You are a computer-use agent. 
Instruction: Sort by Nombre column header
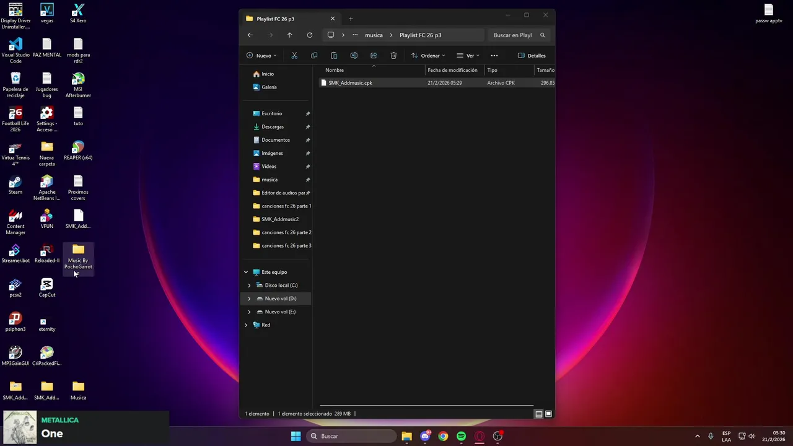372,70
